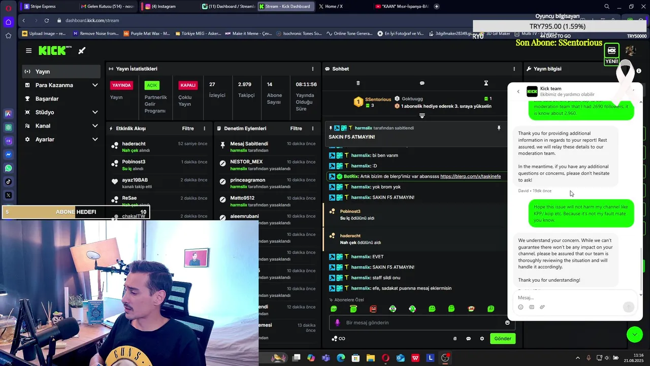
Task: Expand the gift leaderboard with the arrow
Action: [x=422, y=116]
